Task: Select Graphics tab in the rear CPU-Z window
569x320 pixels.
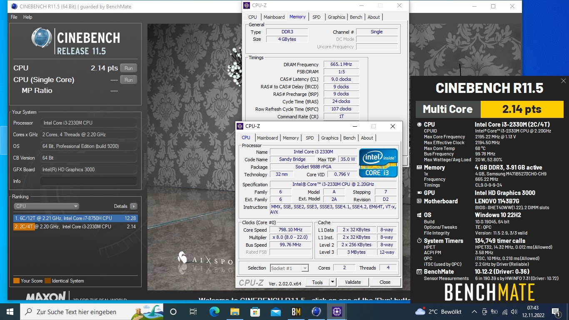Action: pos(337,17)
